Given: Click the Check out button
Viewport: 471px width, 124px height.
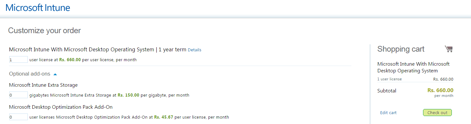Looking at the screenshot, I should [437, 113].
